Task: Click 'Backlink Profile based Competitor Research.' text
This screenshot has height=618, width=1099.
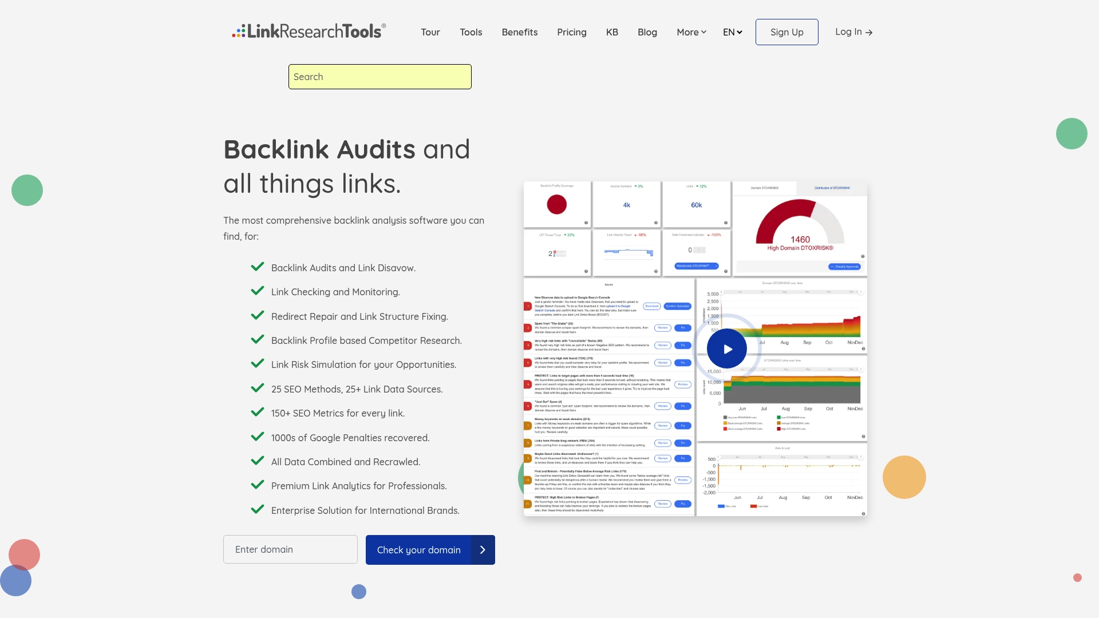Action: (366, 340)
